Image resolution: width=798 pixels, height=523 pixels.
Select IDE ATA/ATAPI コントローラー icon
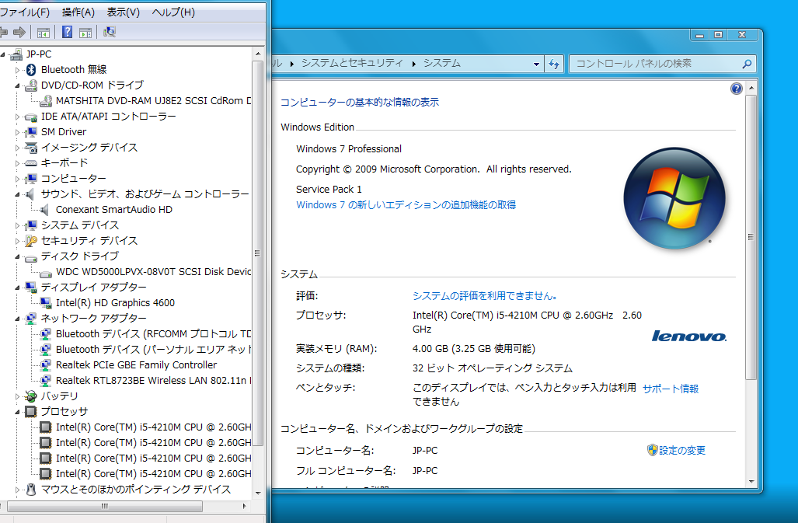(x=32, y=117)
